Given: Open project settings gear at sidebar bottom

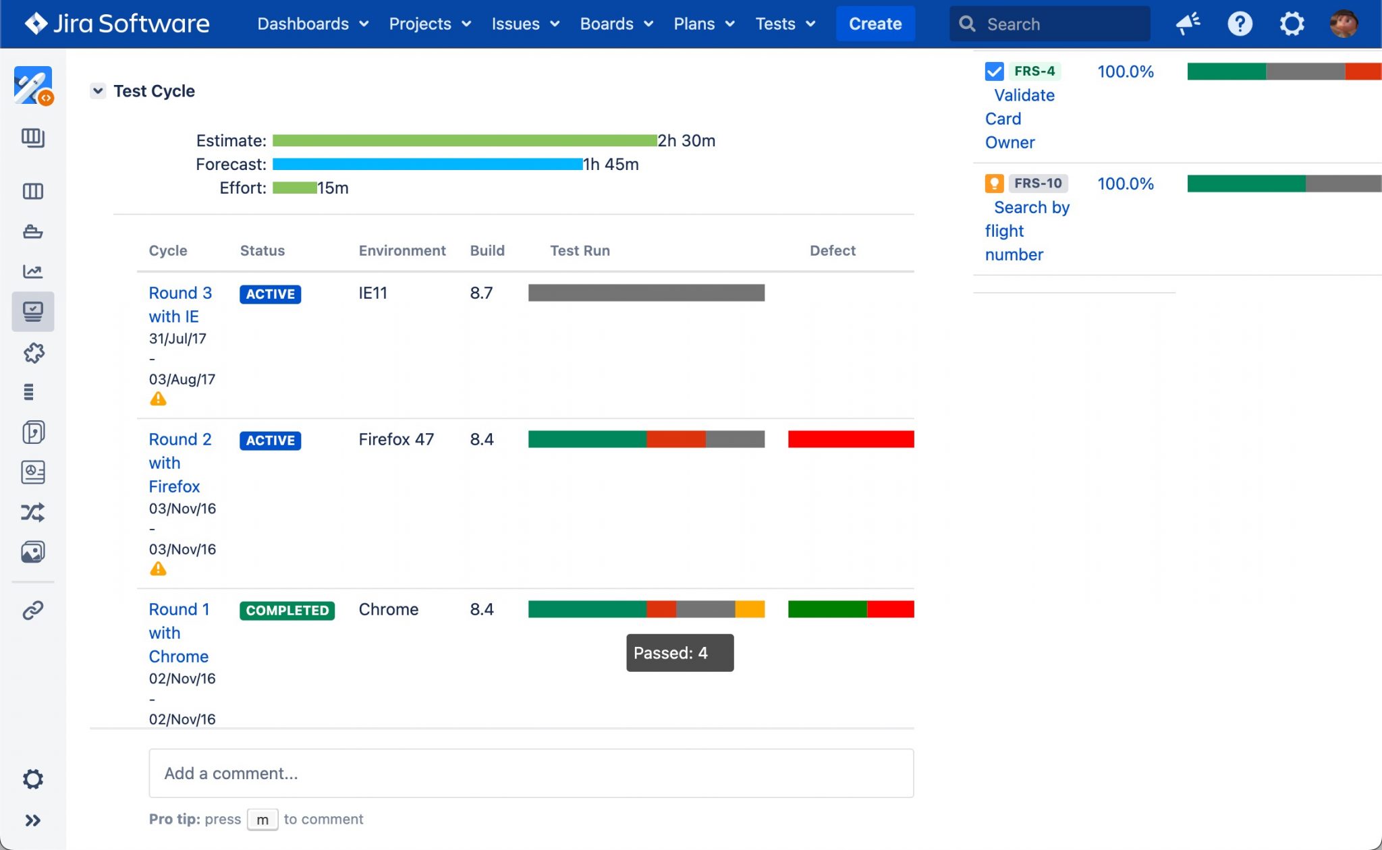Looking at the screenshot, I should point(32,779).
